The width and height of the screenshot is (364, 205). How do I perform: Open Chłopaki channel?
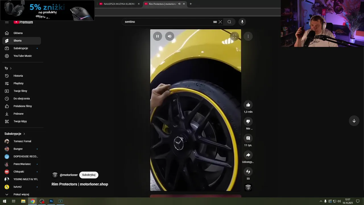coord(22,172)
